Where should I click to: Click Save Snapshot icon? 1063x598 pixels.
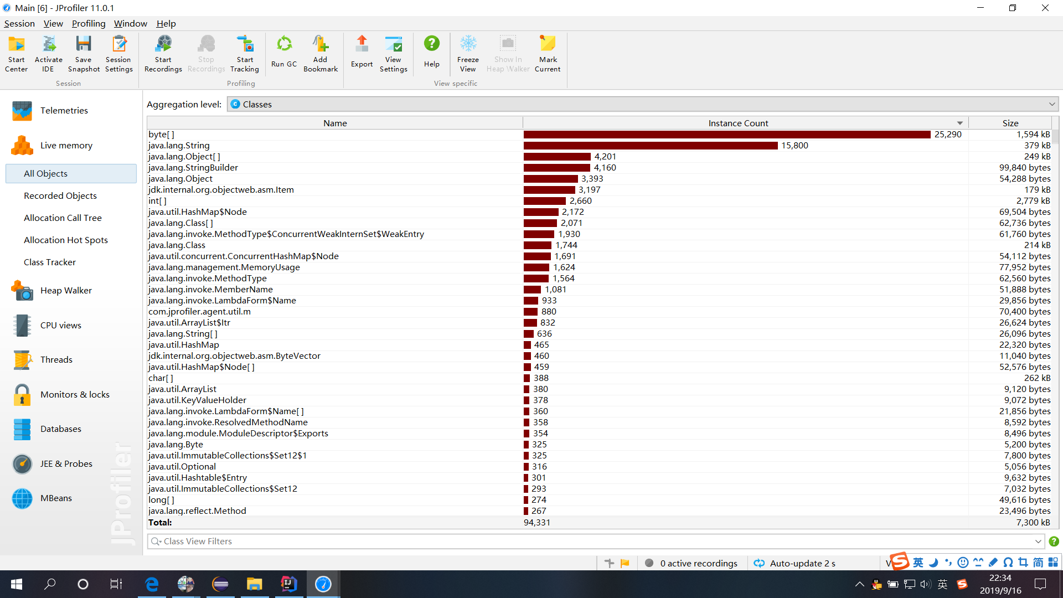click(x=84, y=54)
